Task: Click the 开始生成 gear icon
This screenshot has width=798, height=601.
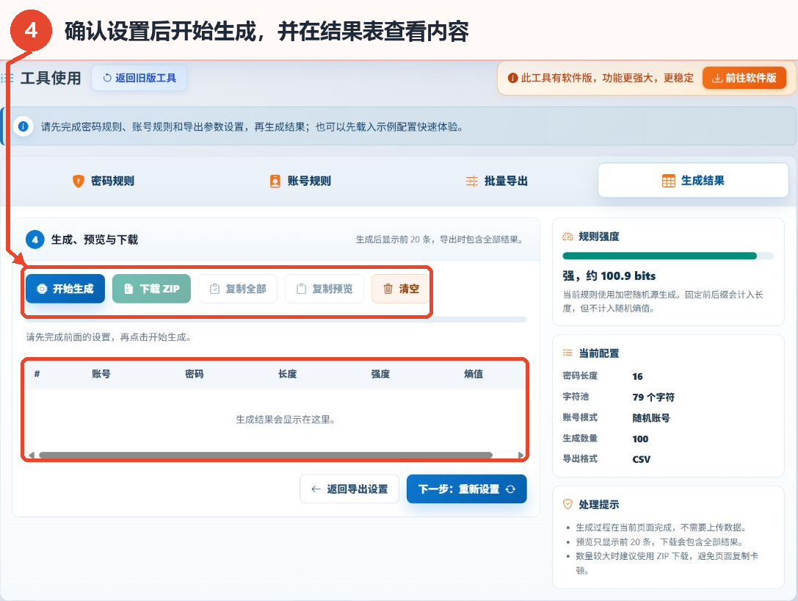Action: tap(42, 289)
